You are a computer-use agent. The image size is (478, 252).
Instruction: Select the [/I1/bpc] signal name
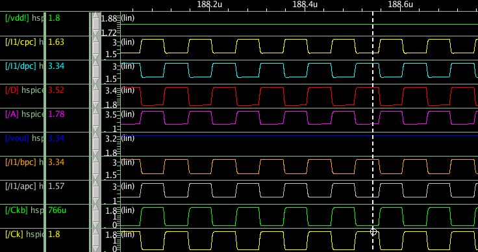[x=21, y=162]
